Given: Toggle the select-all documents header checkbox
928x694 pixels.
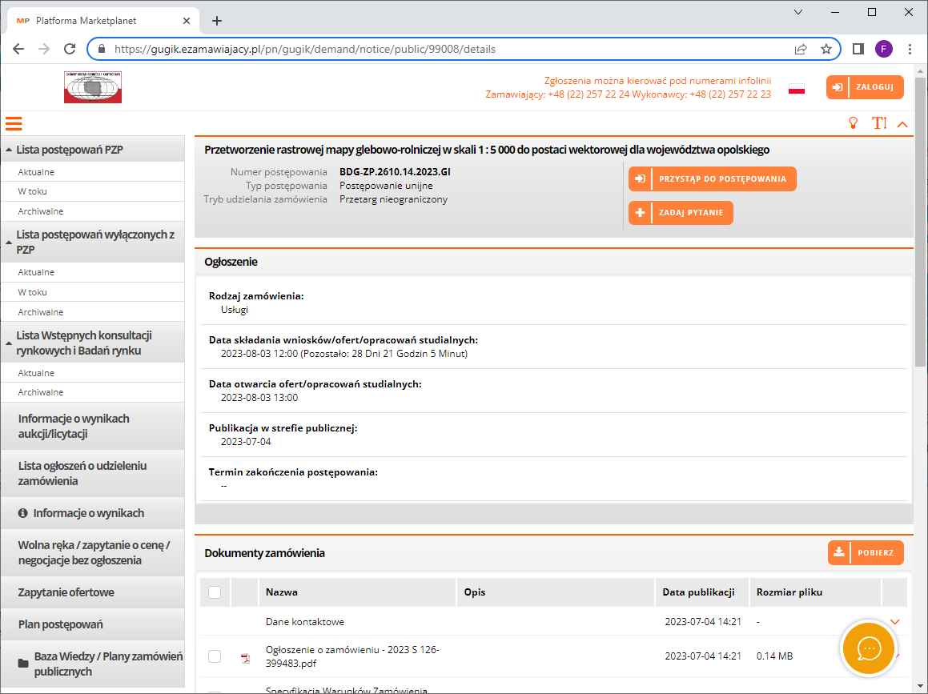Looking at the screenshot, I should coord(215,592).
